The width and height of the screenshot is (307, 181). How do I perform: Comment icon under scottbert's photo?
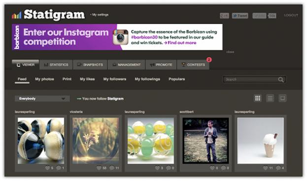pos(223,168)
